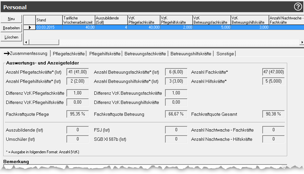Image resolution: width=304 pixels, height=174 pixels.
Task: Select the Betreuungshilfskräfte tab
Action: [191, 54]
